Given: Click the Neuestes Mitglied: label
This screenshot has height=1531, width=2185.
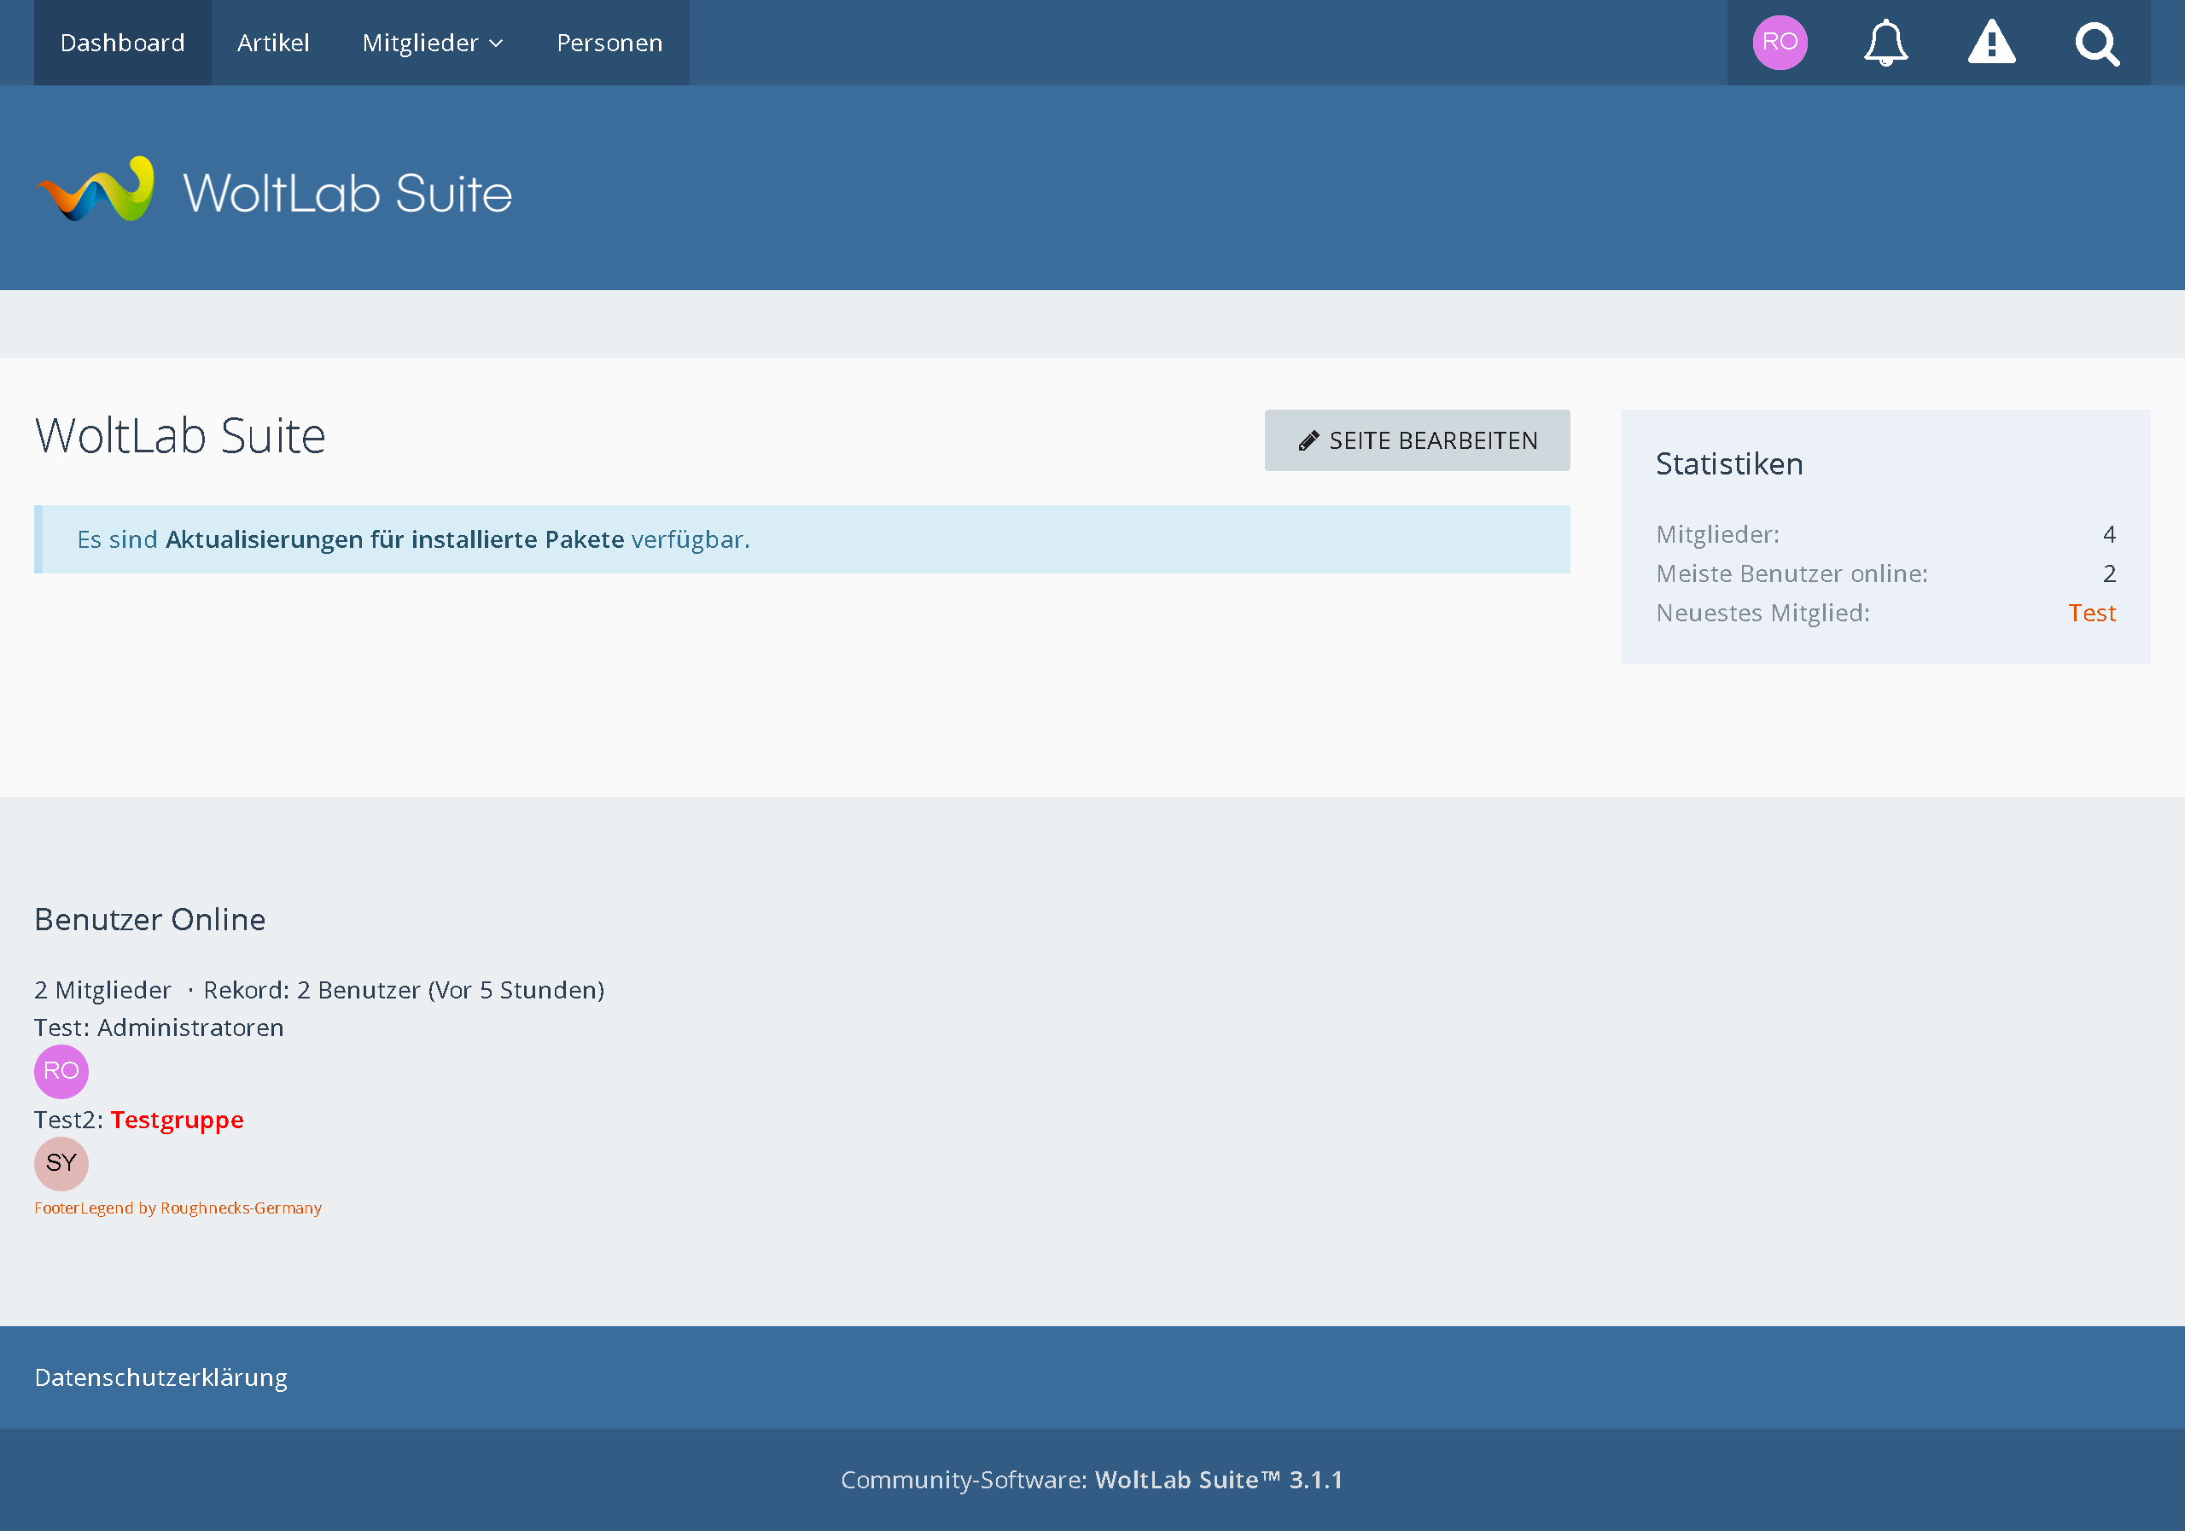Looking at the screenshot, I should [x=1763, y=613].
